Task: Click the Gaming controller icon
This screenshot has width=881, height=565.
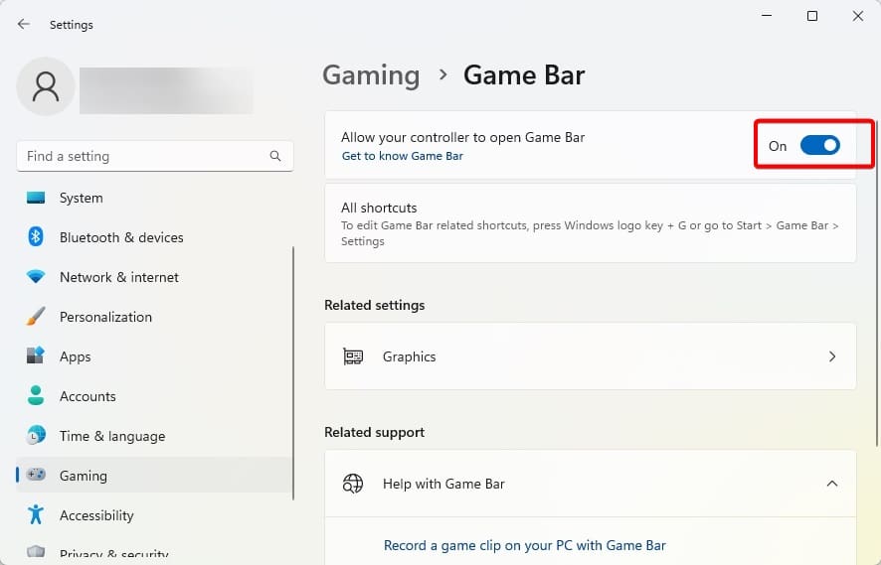Action: pos(36,475)
